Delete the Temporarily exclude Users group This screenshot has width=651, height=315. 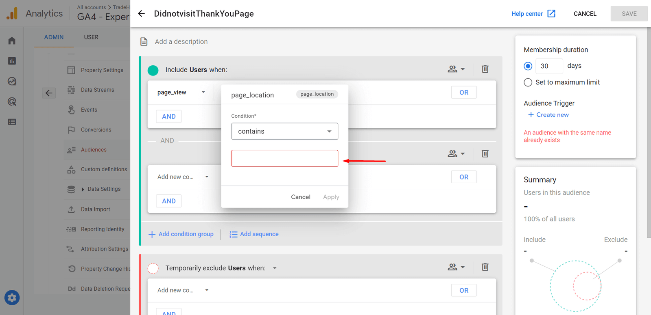(485, 267)
